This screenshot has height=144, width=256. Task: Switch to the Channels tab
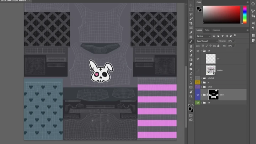(x=216, y=30)
